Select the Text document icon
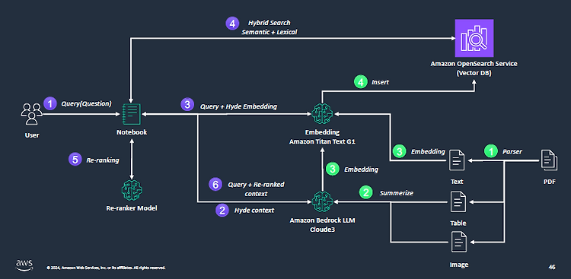 coord(457,160)
